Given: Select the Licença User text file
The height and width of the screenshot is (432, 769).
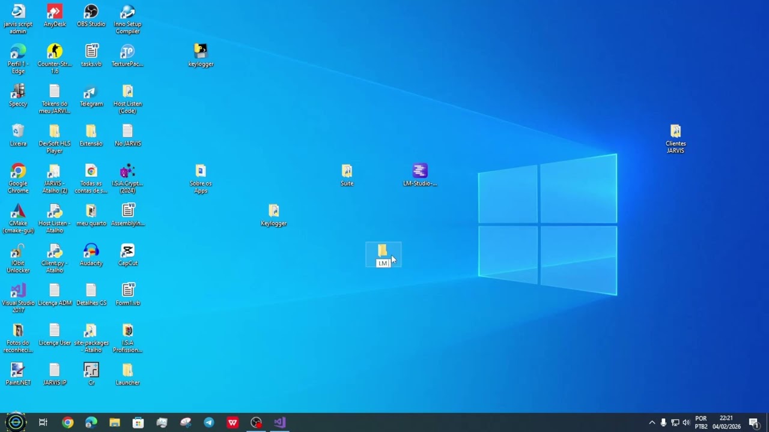Looking at the screenshot, I should click(x=55, y=334).
